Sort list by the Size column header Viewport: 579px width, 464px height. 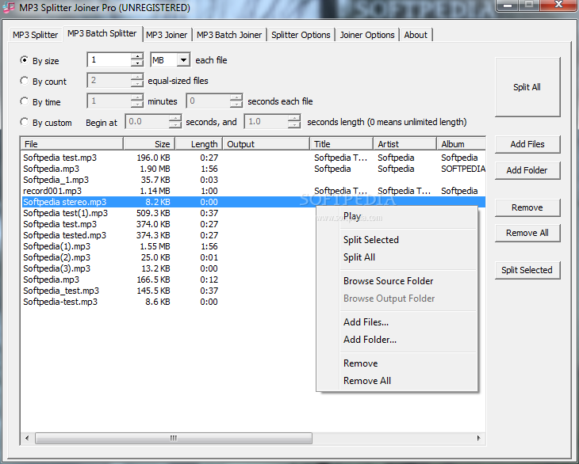tap(149, 144)
